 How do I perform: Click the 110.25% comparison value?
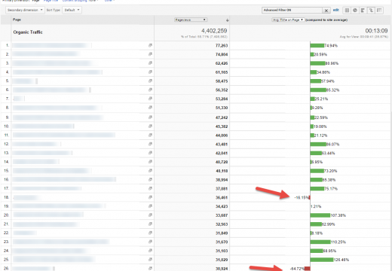338,242
